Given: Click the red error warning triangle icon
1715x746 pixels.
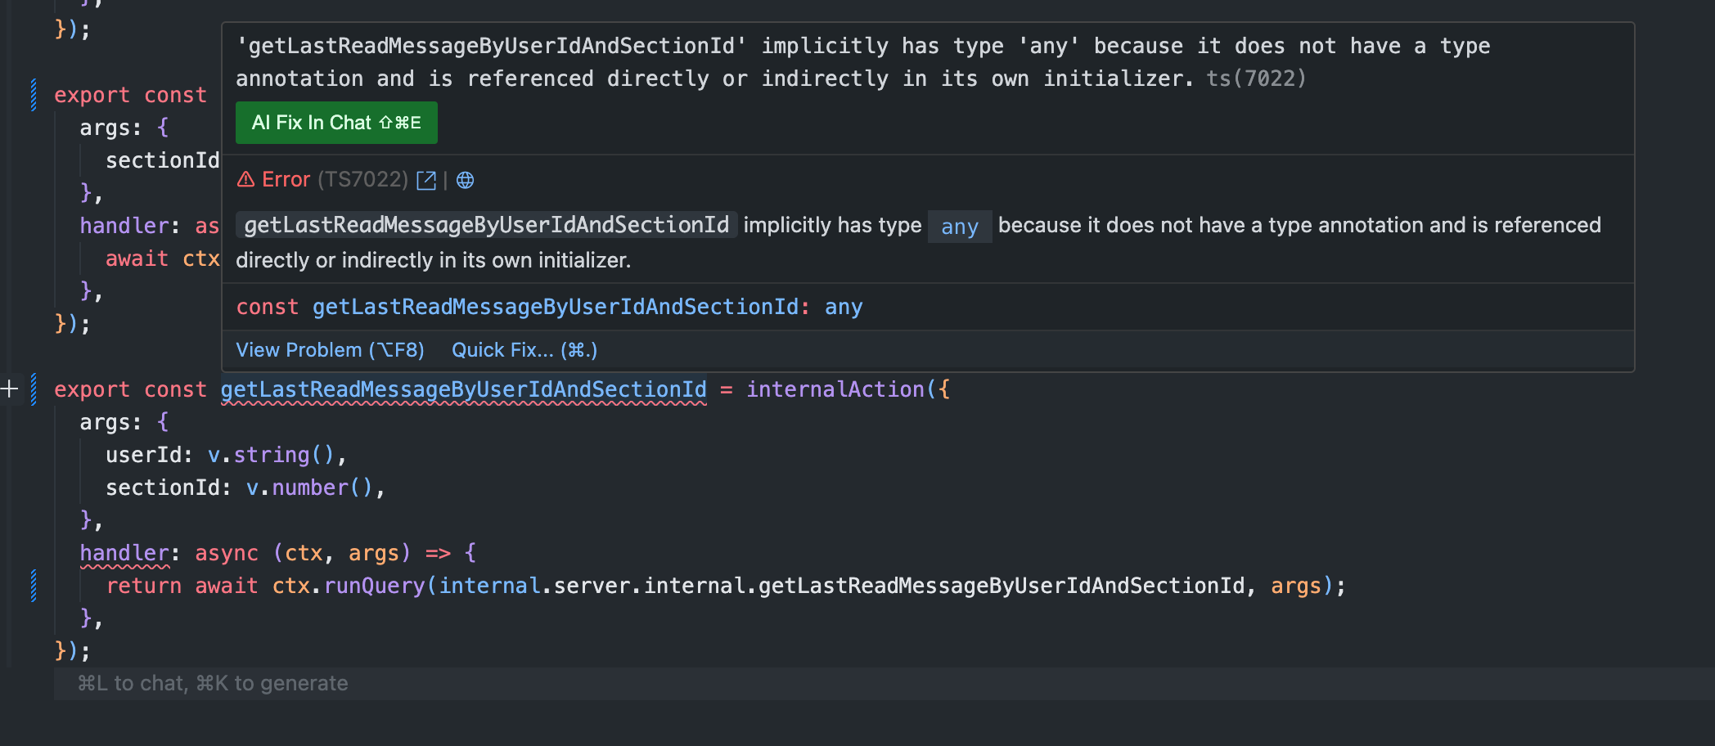Looking at the screenshot, I should (x=245, y=179).
